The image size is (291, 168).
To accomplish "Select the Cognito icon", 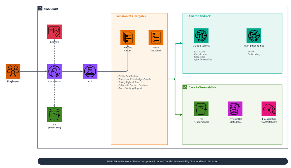I will [54, 32].
